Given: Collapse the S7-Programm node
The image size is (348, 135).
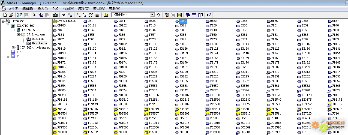Looking at the screenshot, I should [18, 34].
